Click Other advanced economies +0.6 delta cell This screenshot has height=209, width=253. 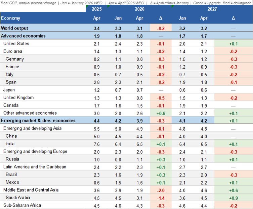(161, 113)
